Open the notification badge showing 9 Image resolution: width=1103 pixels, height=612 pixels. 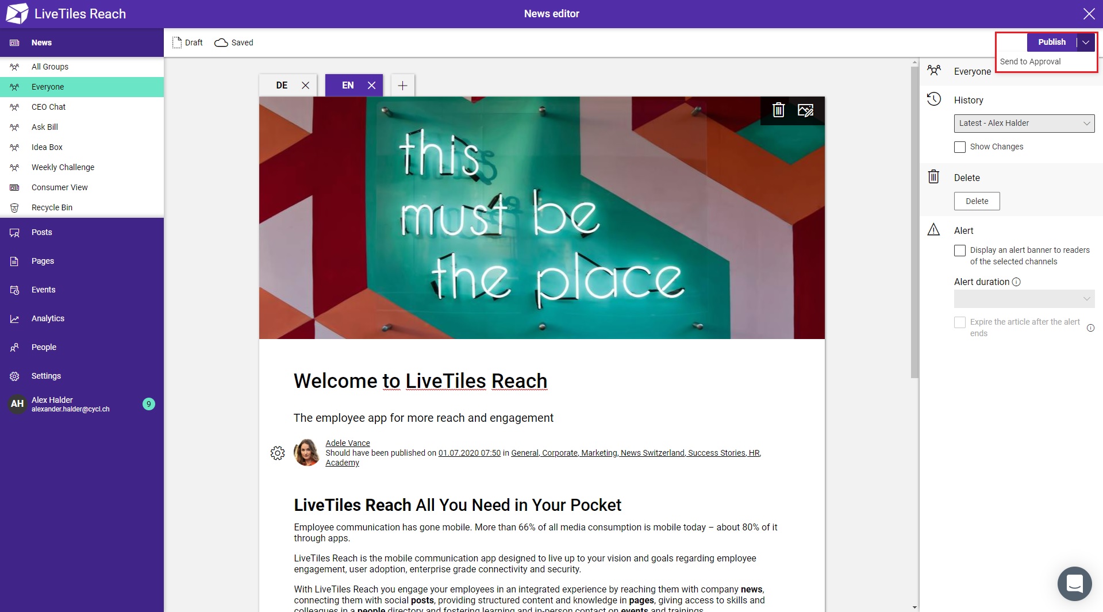tap(149, 404)
